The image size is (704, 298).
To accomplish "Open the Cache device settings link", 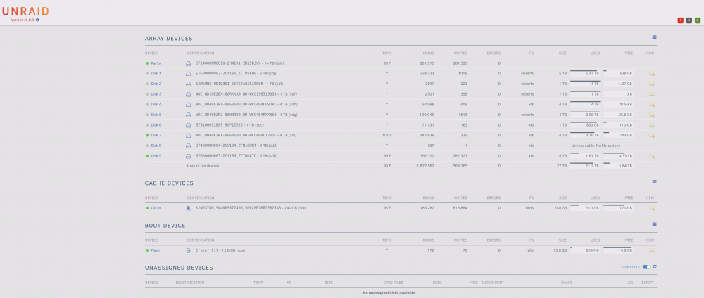I will 156,208.
